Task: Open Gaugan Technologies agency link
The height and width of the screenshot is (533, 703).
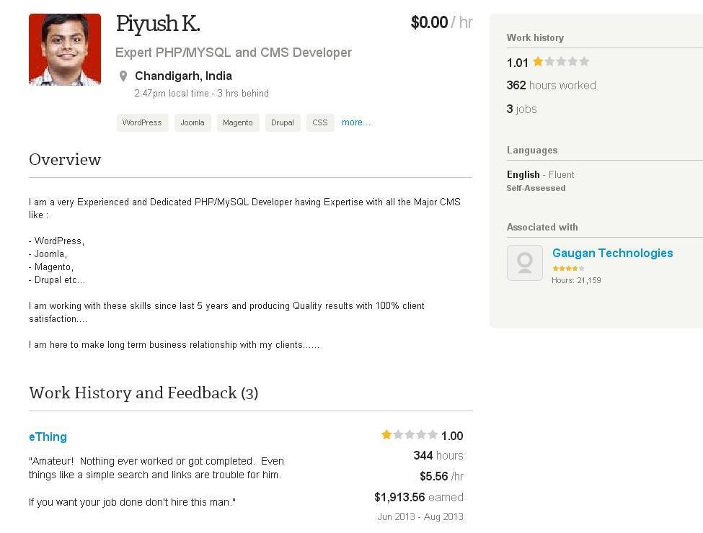Action: coord(612,253)
